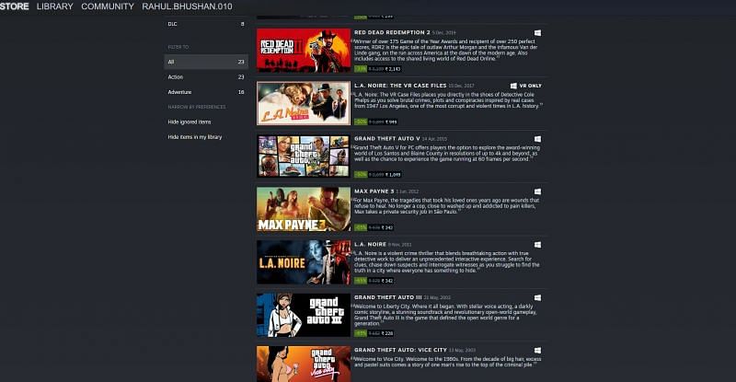Click the VR ONLY label
The width and height of the screenshot is (736, 382).
531,86
